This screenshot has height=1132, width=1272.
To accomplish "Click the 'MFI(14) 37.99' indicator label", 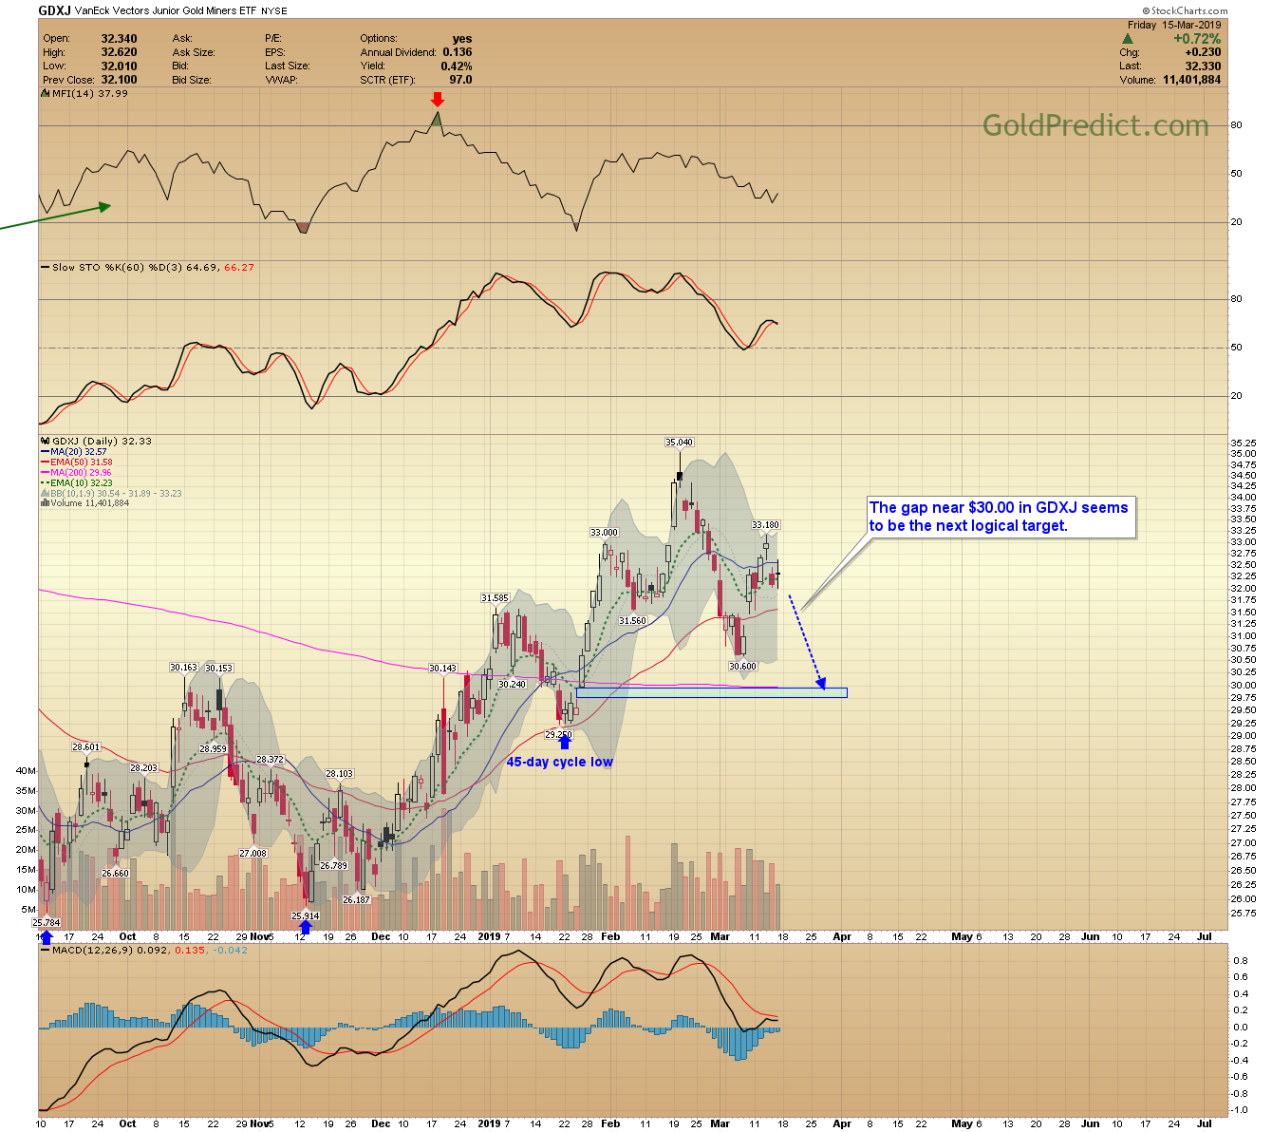I will point(89,93).
